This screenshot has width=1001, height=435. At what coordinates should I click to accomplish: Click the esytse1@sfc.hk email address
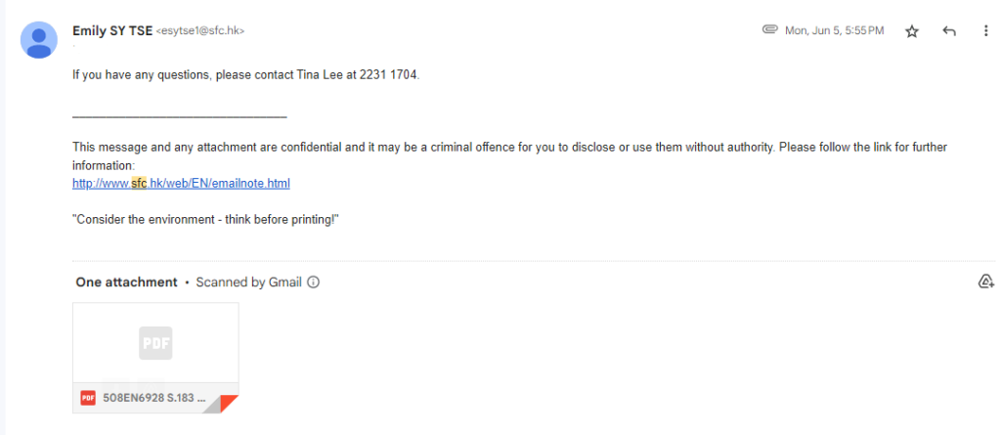click(x=200, y=31)
